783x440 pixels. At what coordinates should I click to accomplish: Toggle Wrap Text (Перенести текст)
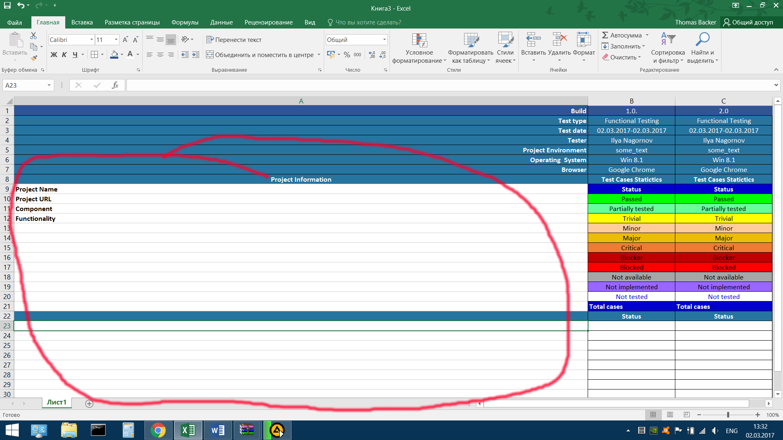tap(234, 40)
